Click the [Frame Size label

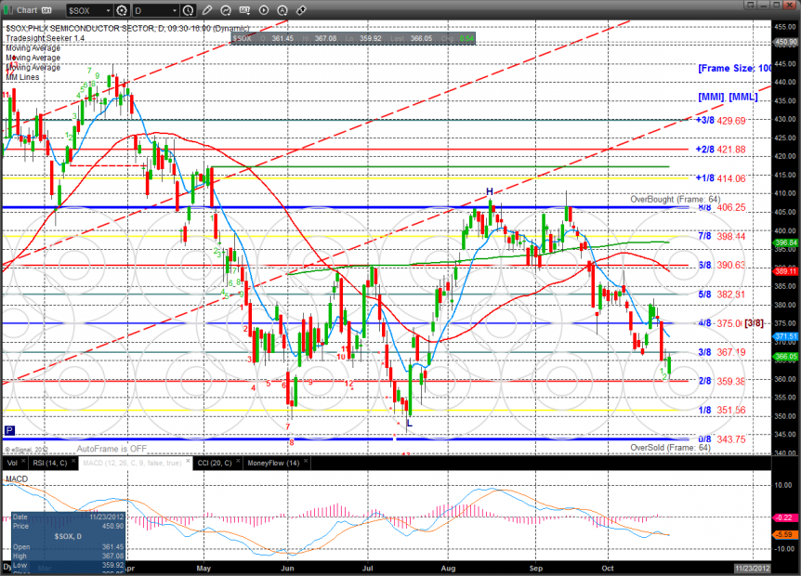tap(735, 69)
